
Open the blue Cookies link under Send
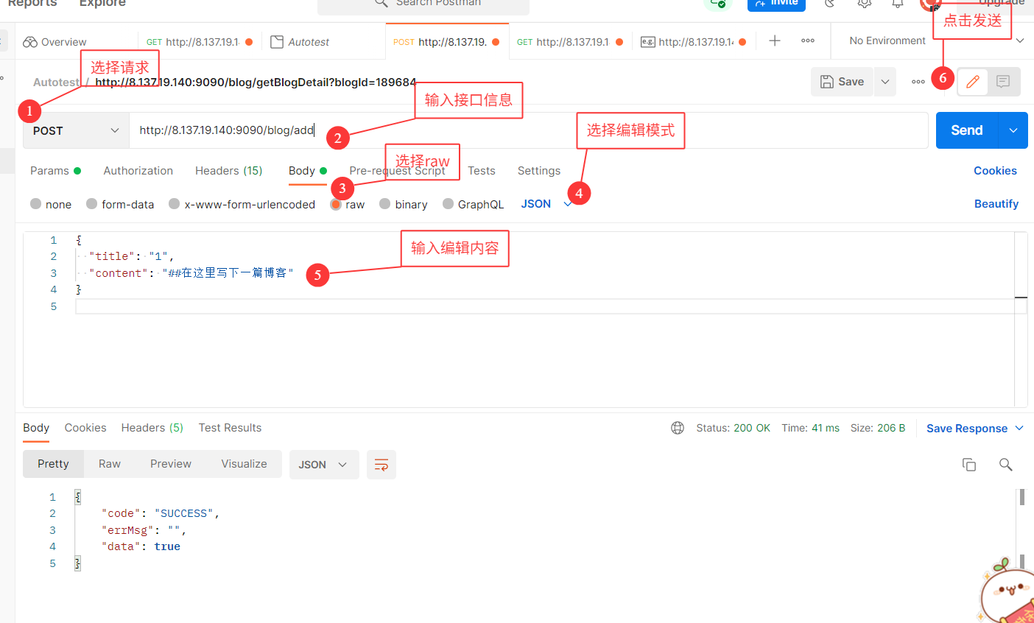[995, 171]
